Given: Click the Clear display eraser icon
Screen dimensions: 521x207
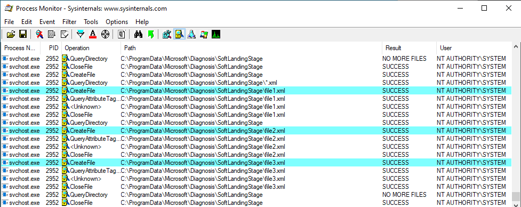Looking at the screenshot, I should pyautogui.click(x=65, y=34).
